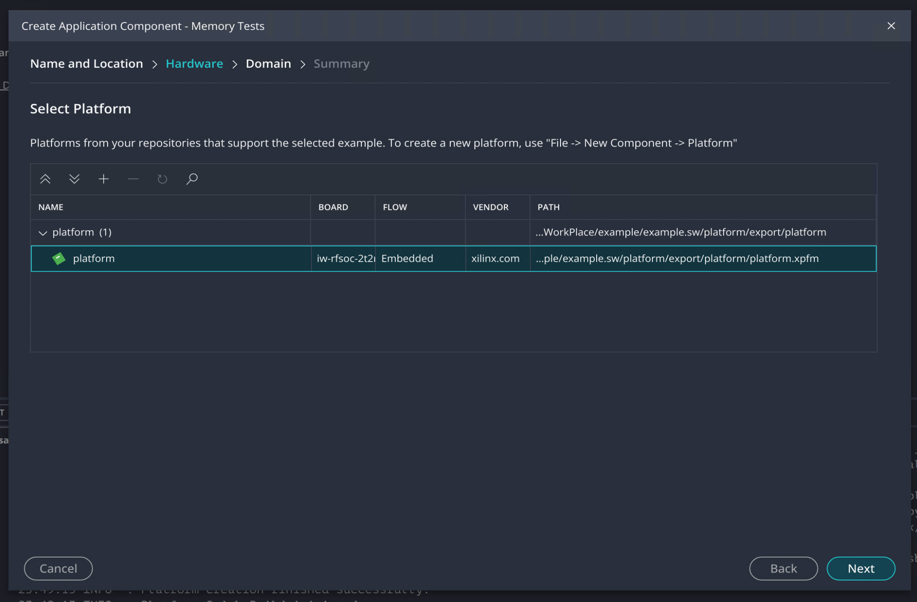Select the child platform row name
This screenshot has height=602, width=917.
93,258
